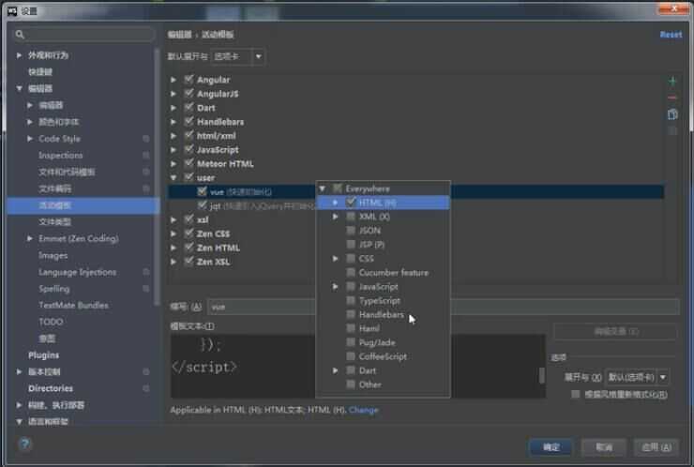Select Images in the settings tree

click(53, 255)
